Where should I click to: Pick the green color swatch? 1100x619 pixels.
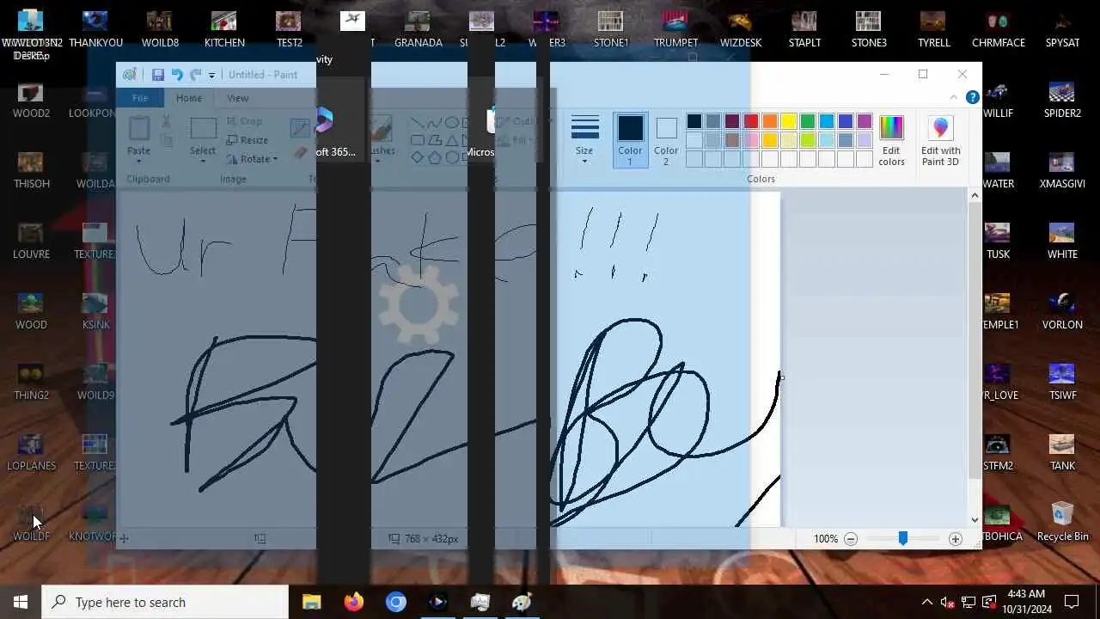point(808,121)
